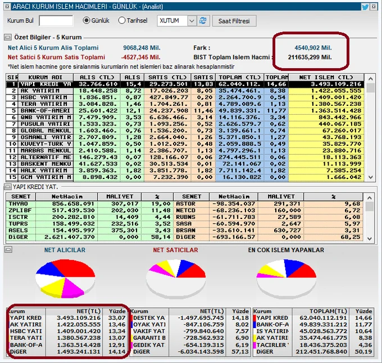Share via the Twitter bird icon
This screenshot has width=382, height=363.
click(365, 7)
